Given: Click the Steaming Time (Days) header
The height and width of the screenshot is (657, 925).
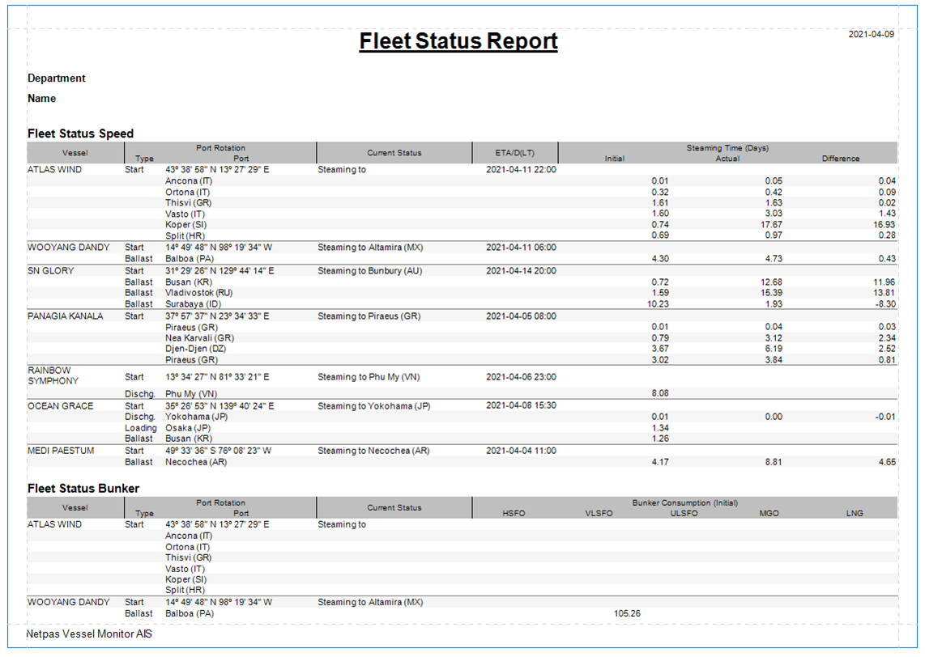Looking at the screenshot, I should click(727, 148).
